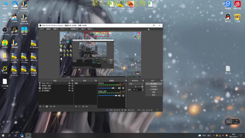This screenshot has height=138, width=245.
Task: Open the 编辑(E) menu
Action: pos(49,29)
